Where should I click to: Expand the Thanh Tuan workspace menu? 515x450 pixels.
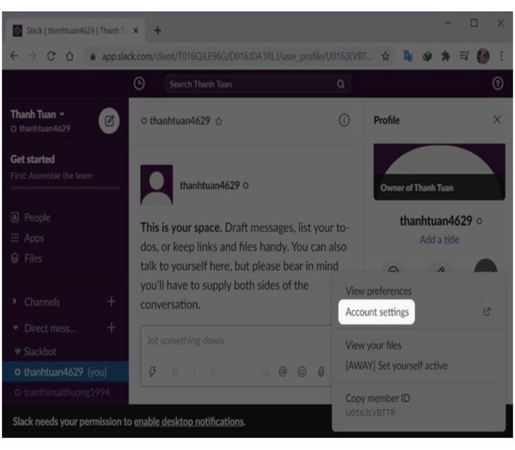pos(37,114)
